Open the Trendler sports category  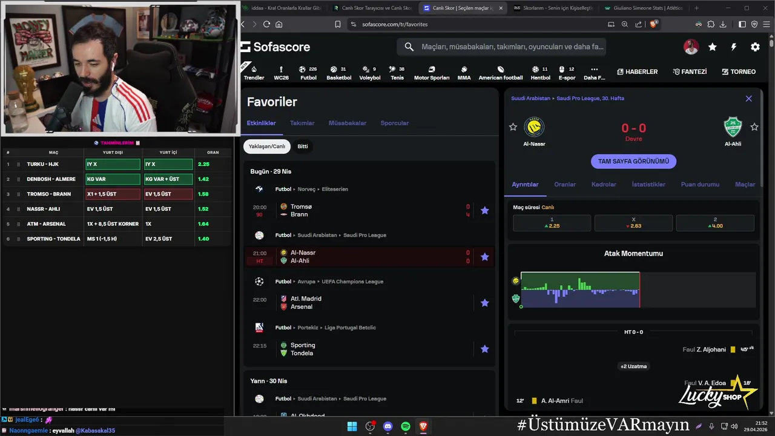pos(254,73)
